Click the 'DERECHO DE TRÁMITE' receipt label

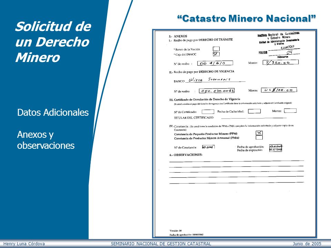pyautogui.click(x=216, y=39)
